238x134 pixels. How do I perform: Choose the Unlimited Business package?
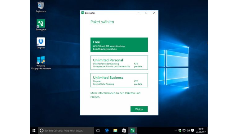[119, 80]
